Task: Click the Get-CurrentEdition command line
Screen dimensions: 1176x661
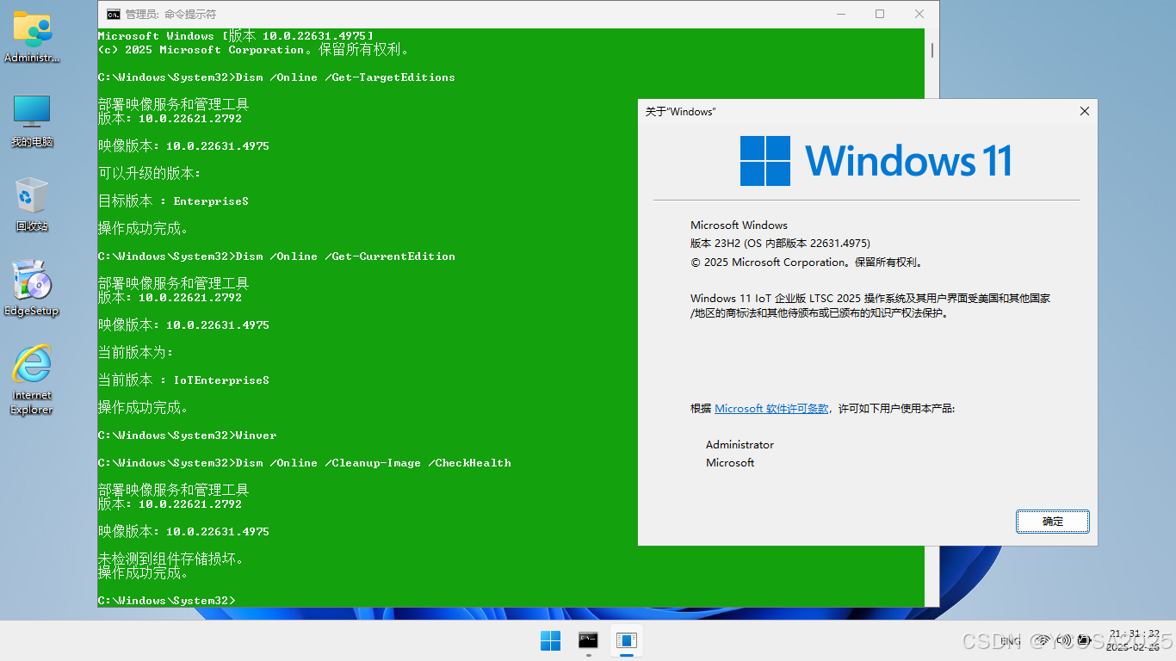Action: [x=276, y=256]
